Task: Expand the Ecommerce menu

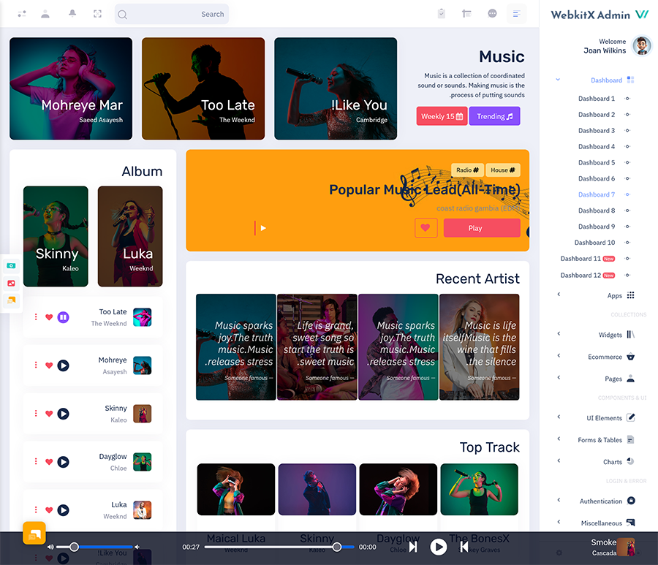Action: click(596, 357)
